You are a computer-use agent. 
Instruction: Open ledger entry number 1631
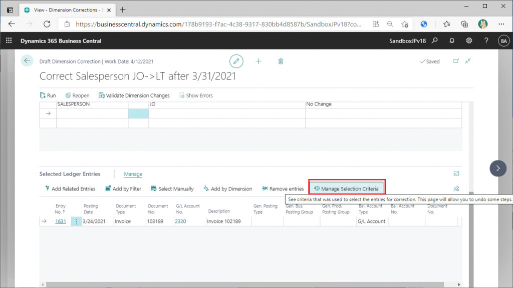click(x=61, y=221)
